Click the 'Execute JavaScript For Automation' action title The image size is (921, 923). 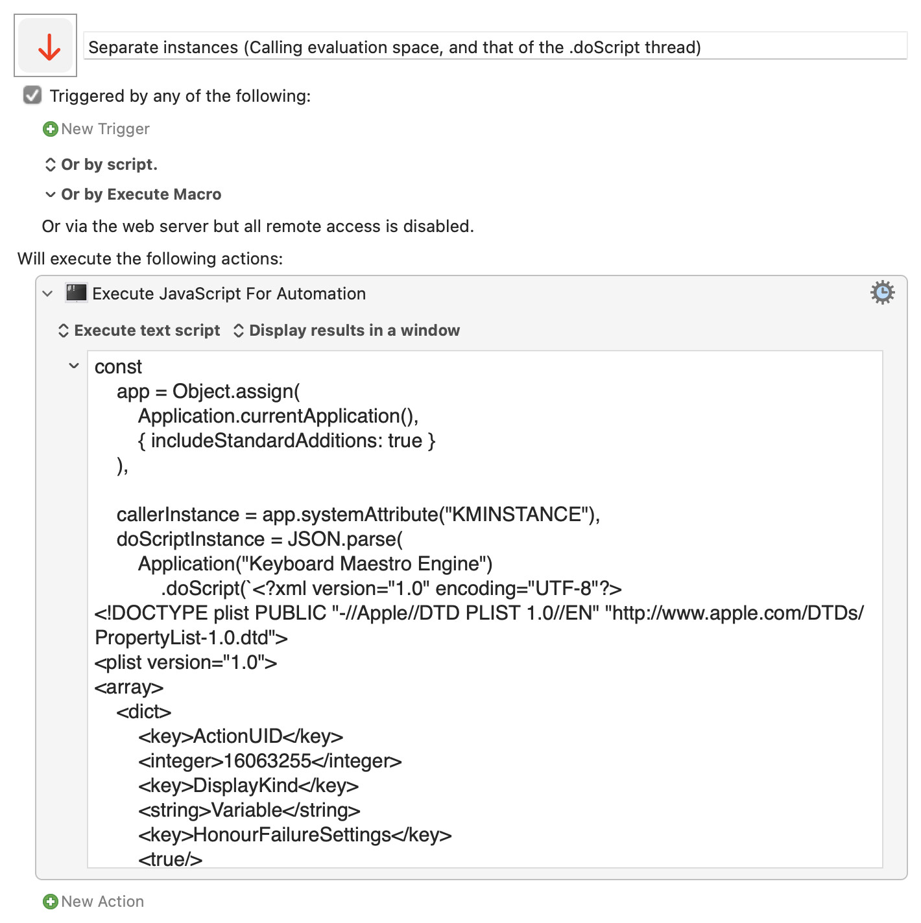229,294
